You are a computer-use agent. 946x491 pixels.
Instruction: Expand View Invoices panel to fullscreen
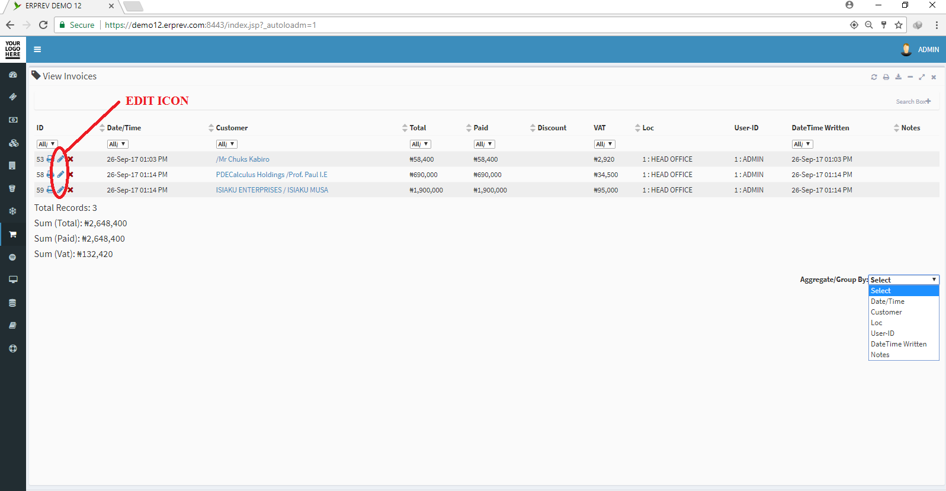point(922,77)
